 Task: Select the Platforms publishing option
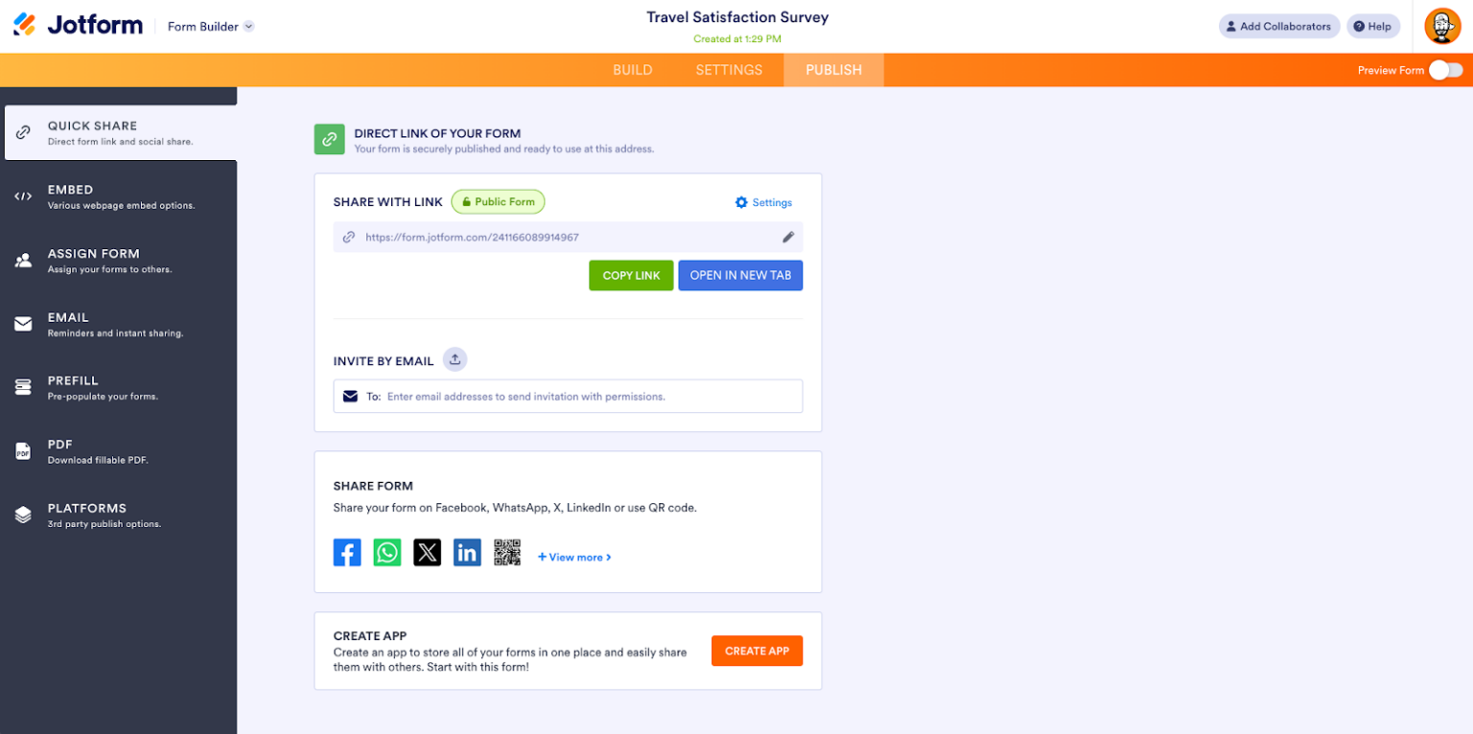point(23,515)
